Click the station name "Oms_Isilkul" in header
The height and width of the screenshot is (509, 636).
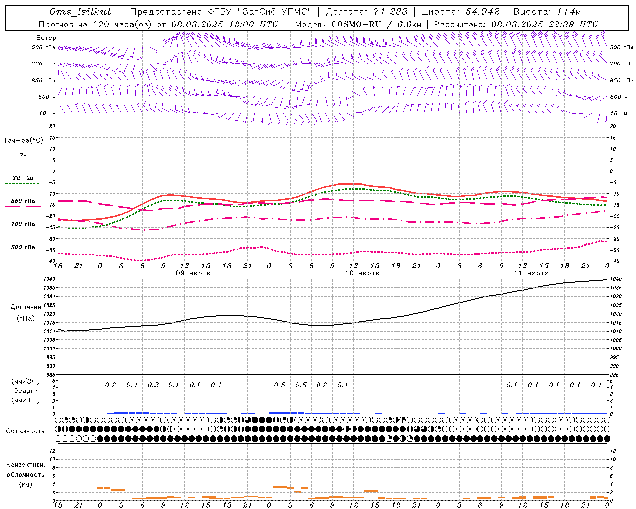click(79, 12)
